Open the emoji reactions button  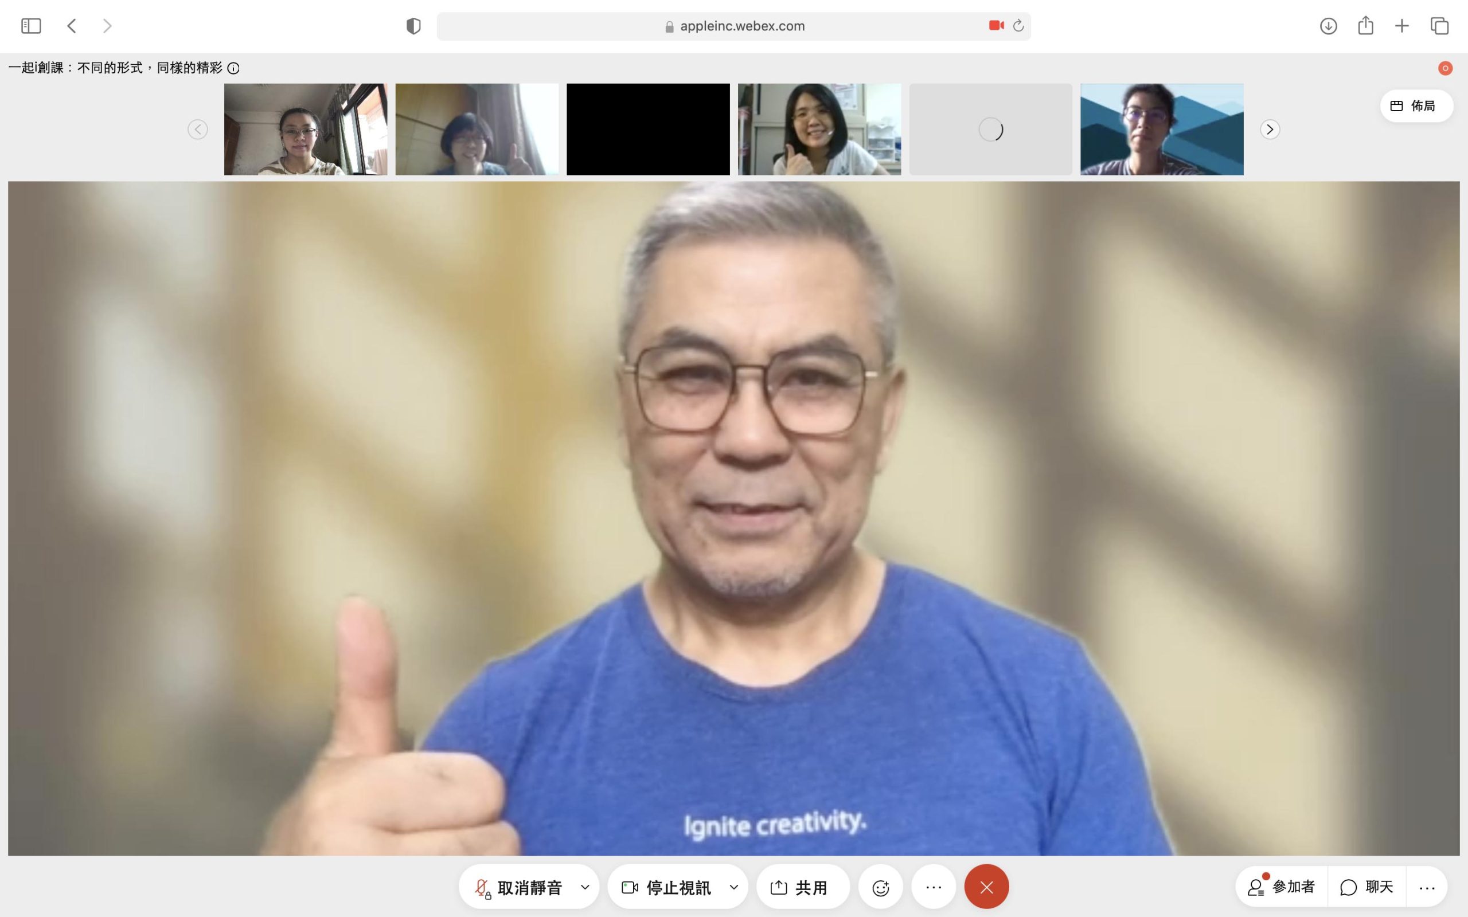(x=880, y=887)
